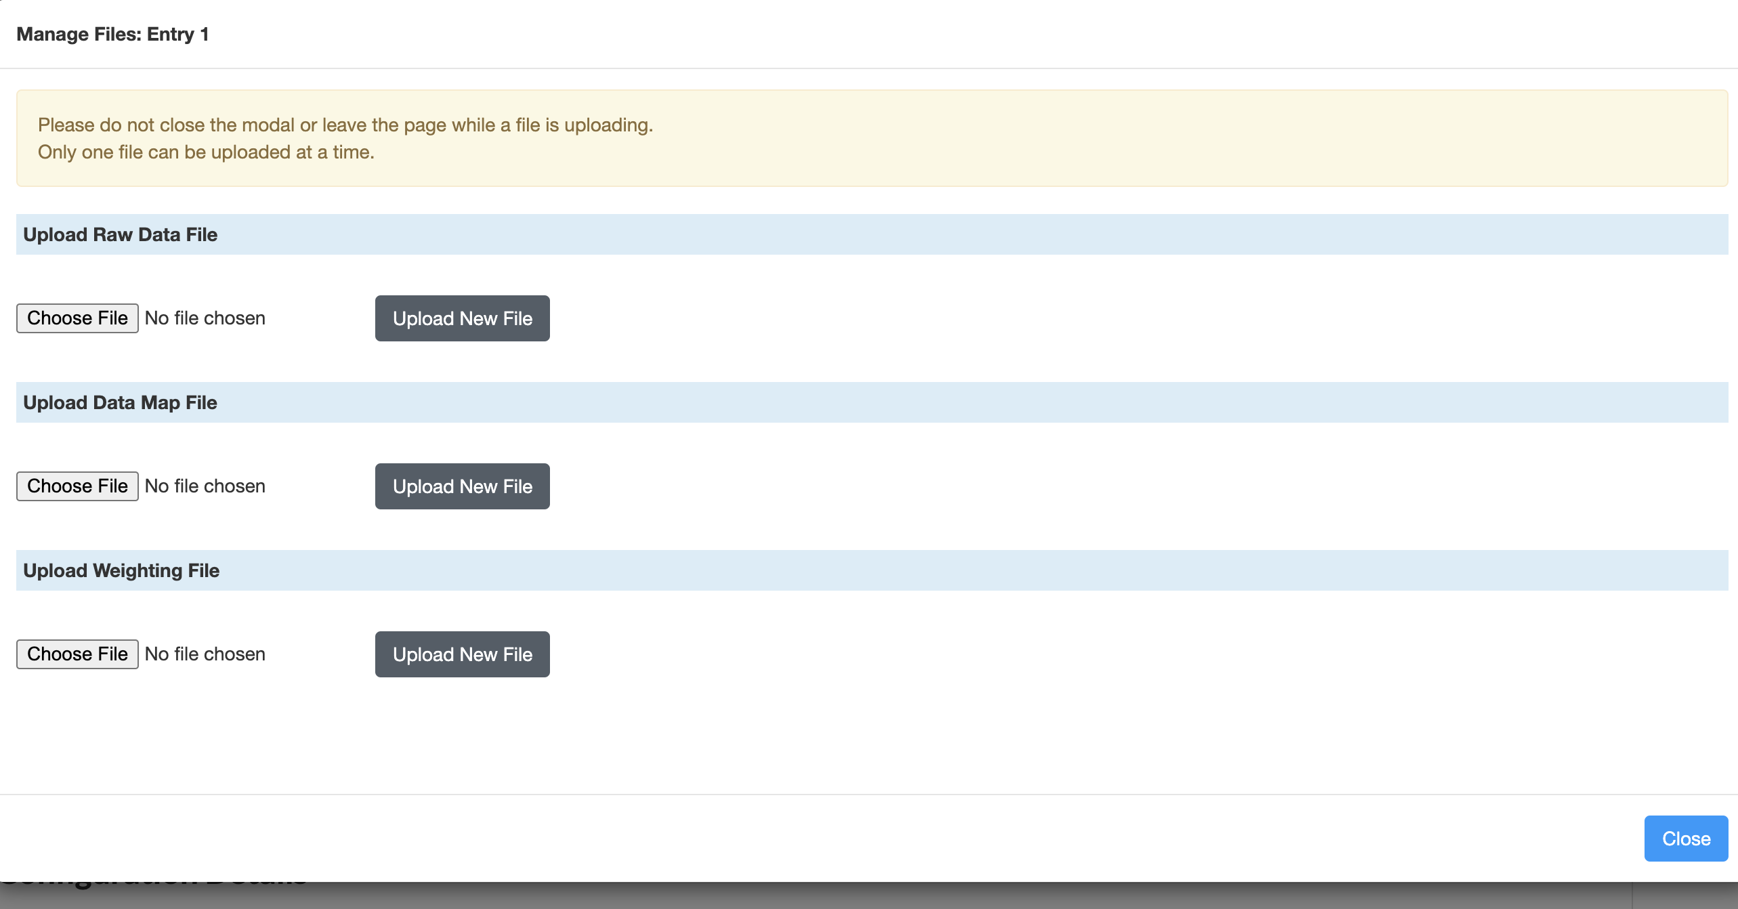
Task: Click Choose File for Data Map File
Action: pos(77,486)
